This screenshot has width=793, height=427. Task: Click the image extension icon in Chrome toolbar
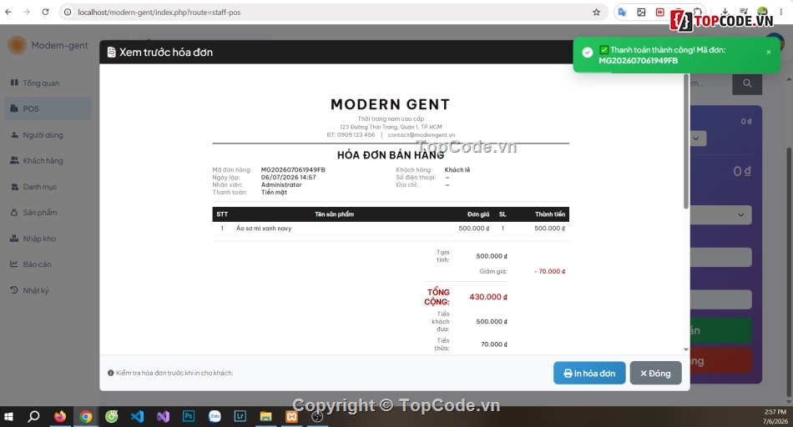pos(641,13)
